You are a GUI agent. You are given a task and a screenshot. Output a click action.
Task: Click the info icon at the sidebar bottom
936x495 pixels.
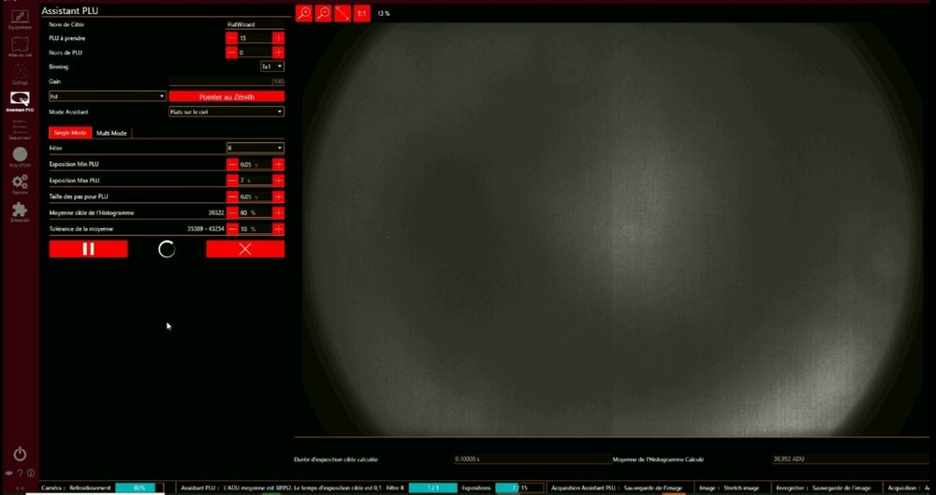(x=31, y=473)
